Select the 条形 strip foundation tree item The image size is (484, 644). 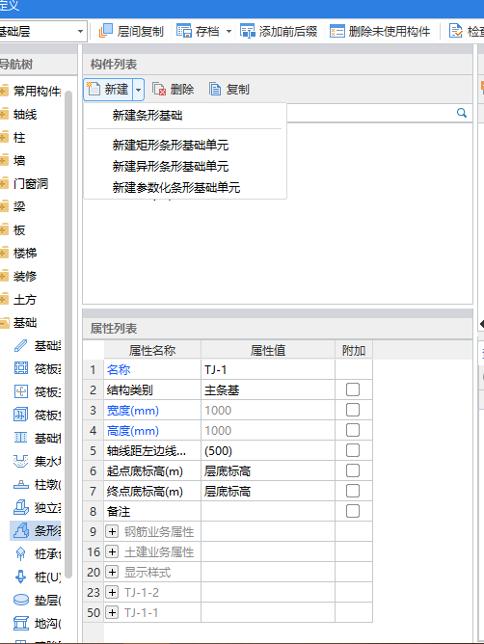37,530
